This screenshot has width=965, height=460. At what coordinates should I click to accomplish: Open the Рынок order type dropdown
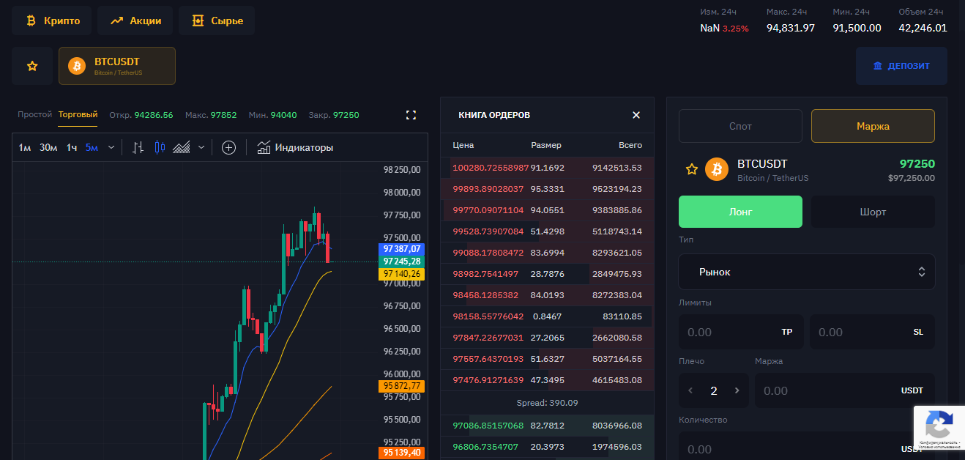click(x=806, y=272)
